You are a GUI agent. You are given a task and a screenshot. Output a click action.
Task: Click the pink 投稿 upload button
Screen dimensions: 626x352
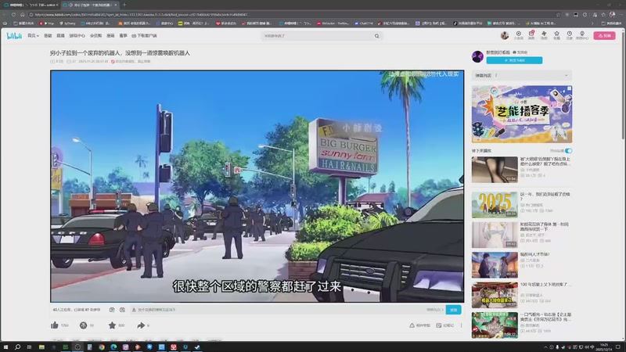coord(604,35)
